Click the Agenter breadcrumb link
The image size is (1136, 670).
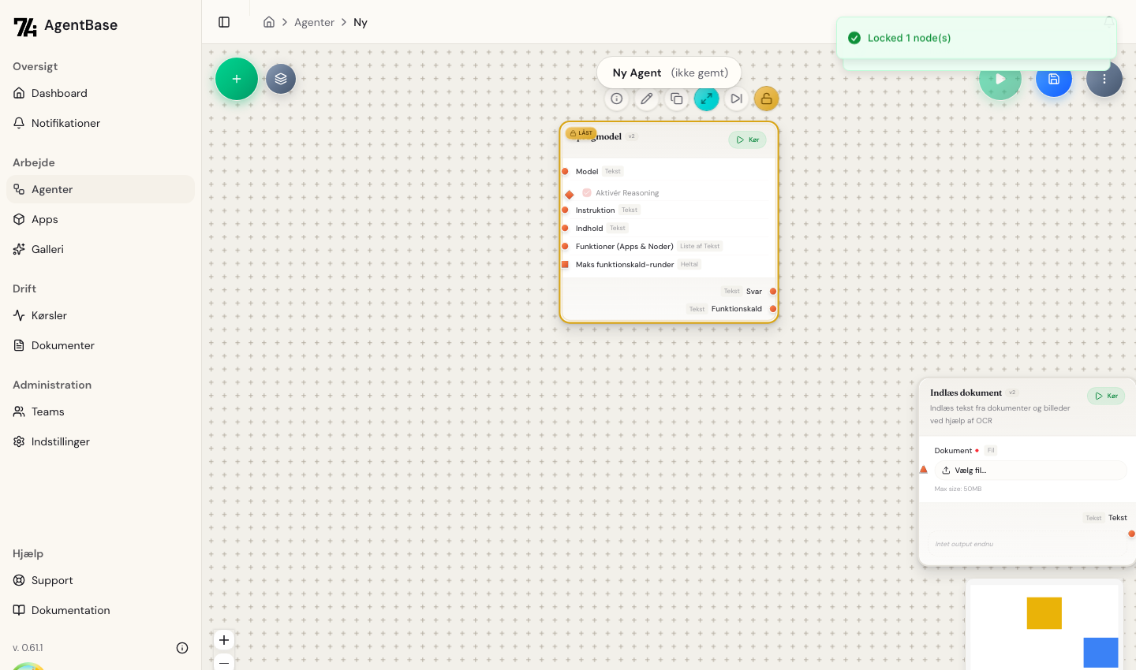point(314,22)
